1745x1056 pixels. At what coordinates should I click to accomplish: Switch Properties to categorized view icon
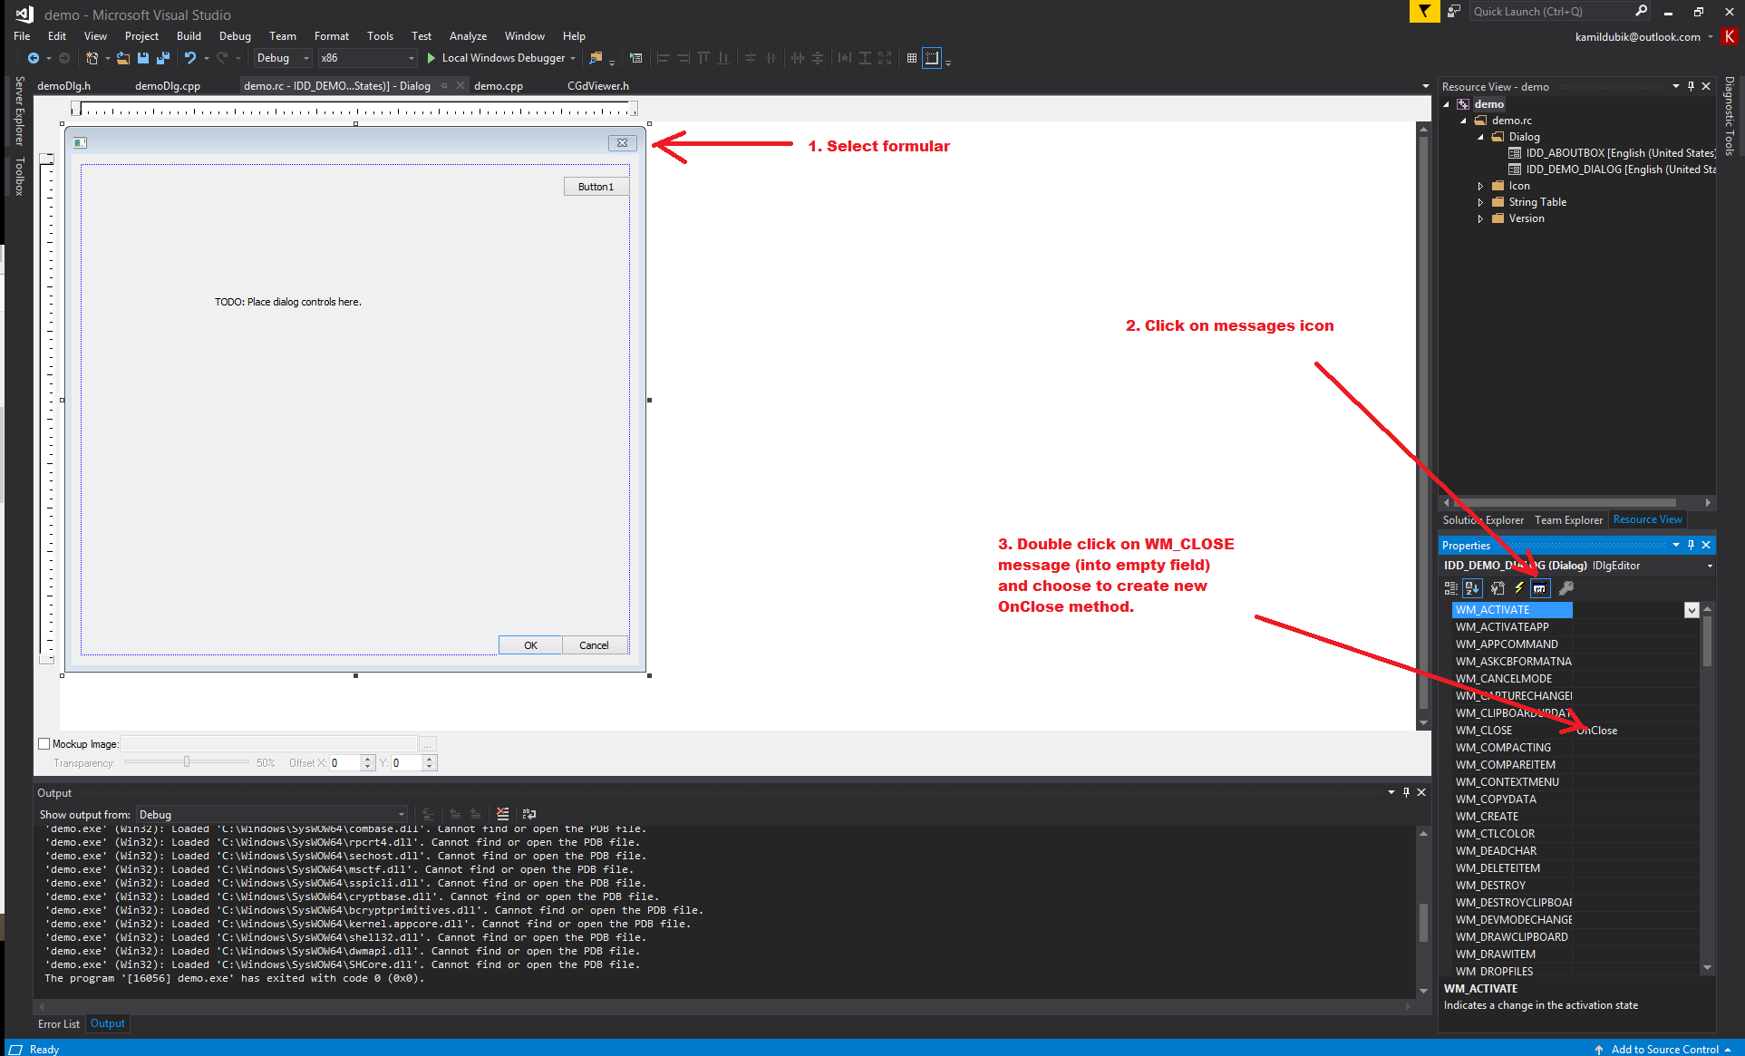click(1451, 588)
